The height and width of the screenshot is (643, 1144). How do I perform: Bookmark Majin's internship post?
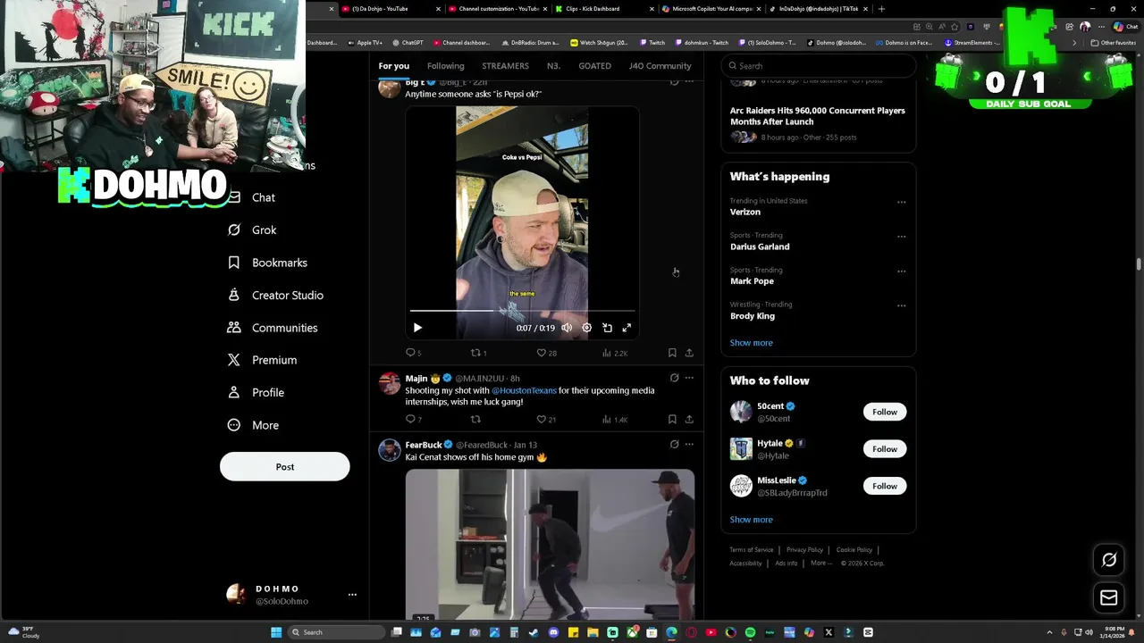[672, 419]
